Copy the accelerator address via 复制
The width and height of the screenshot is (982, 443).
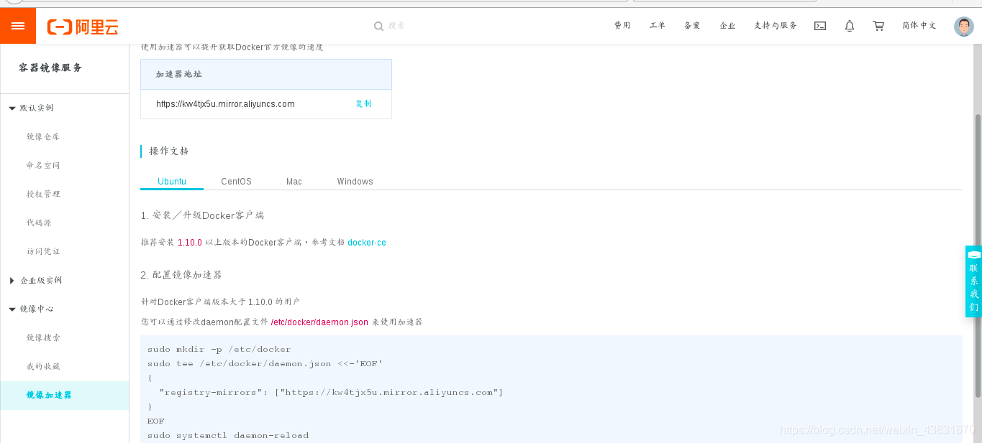364,103
